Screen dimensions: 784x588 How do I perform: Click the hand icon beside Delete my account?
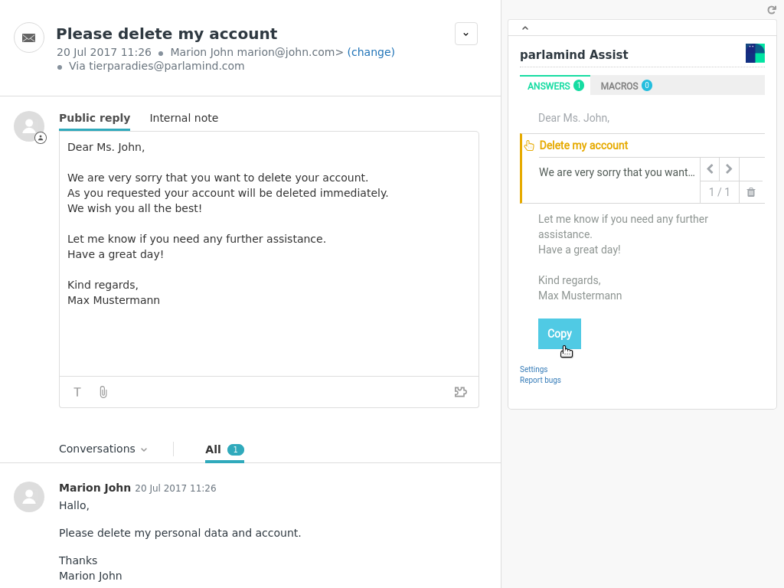(529, 145)
